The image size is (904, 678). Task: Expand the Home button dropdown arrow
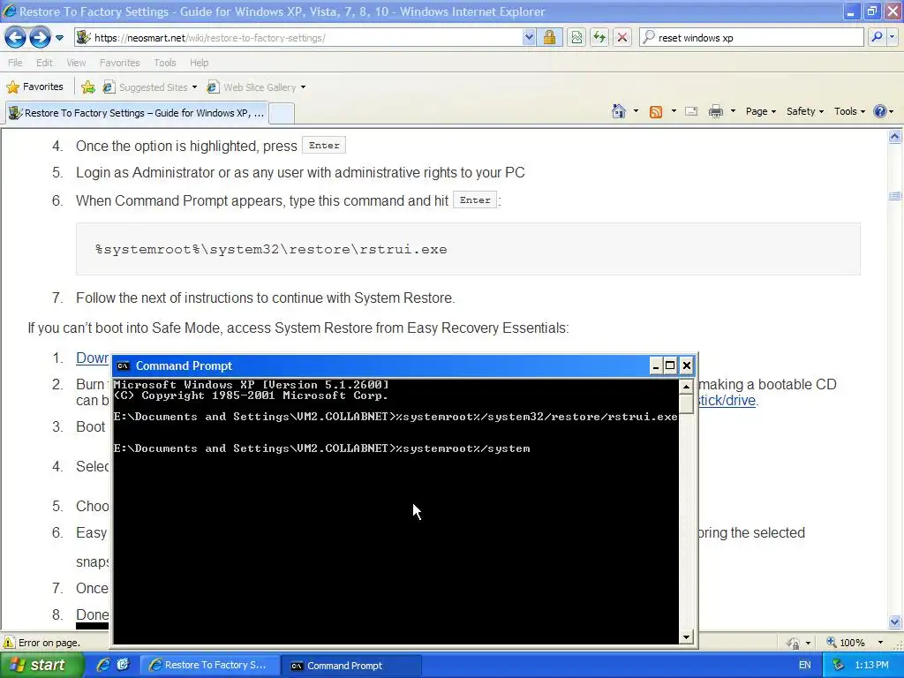pyautogui.click(x=636, y=111)
